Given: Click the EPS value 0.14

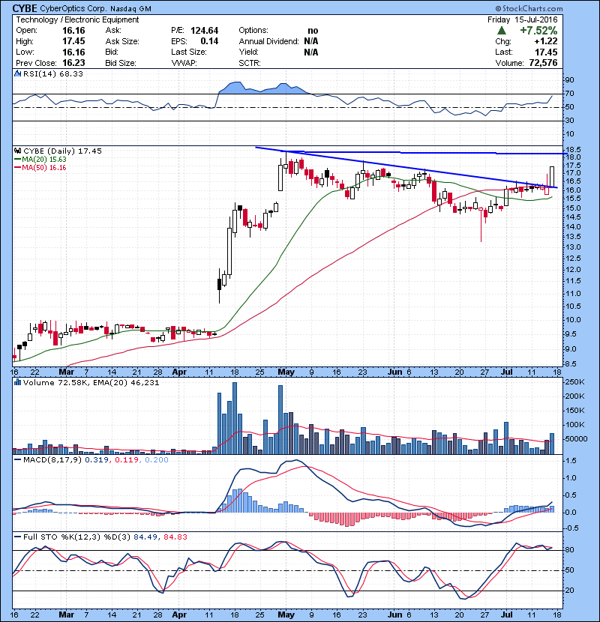Looking at the screenshot, I should pyautogui.click(x=209, y=41).
